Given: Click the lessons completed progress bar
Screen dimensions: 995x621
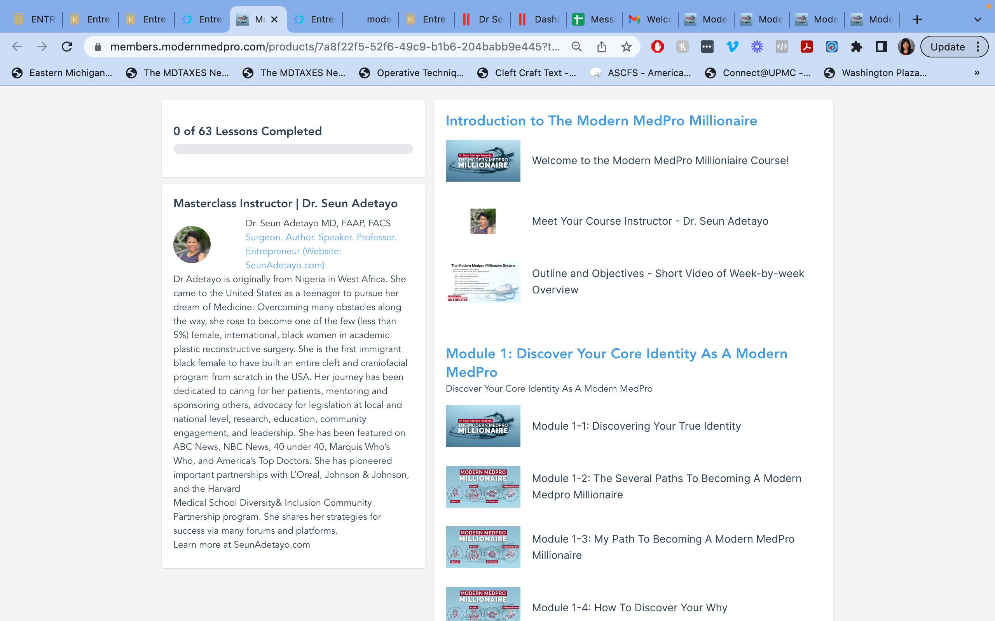Looking at the screenshot, I should pos(293,149).
